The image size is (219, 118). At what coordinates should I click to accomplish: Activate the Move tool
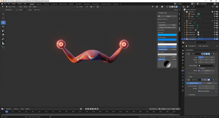(3, 22)
